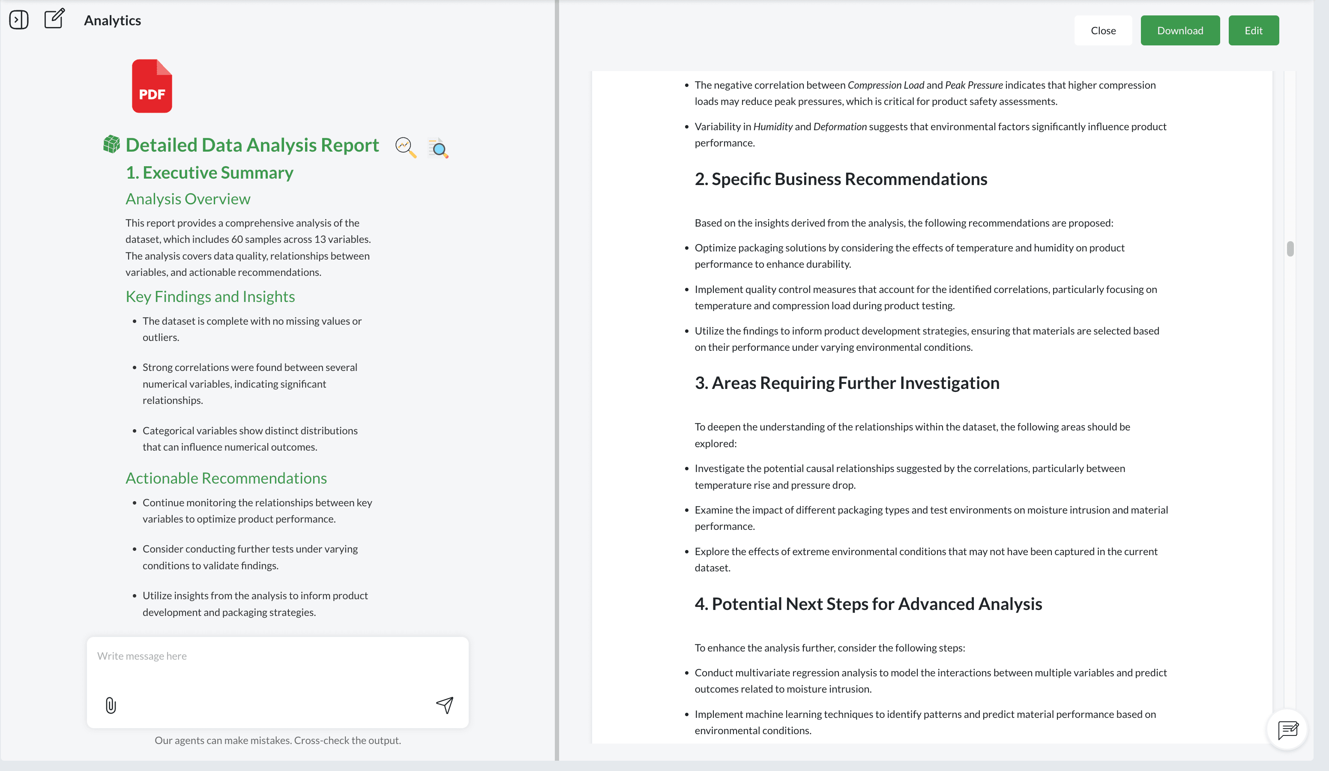1329x771 pixels.
Task: Select the Key Findings and Insights heading
Action: click(210, 296)
